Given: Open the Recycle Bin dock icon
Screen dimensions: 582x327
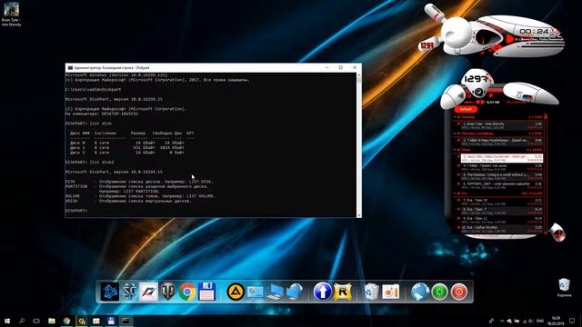Looking at the screenshot, I should pos(371,292).
